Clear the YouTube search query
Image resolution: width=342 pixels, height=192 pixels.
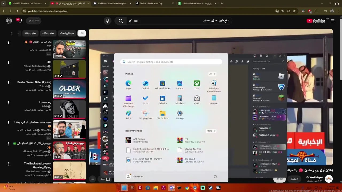(130, 21)
